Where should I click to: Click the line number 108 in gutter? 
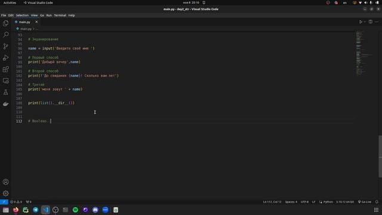pyautogui.click(x=19, y=103)
